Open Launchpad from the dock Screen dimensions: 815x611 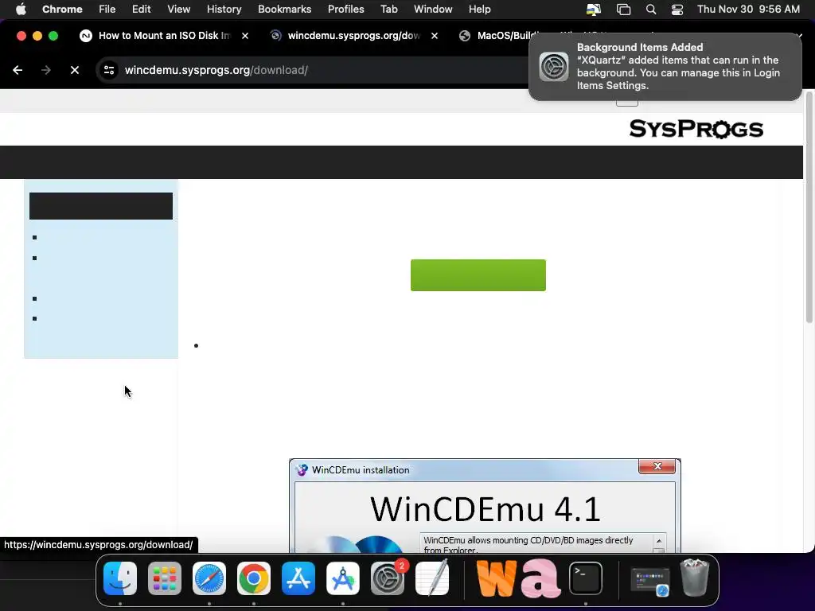pyautogui.click(x=165, y=578)
